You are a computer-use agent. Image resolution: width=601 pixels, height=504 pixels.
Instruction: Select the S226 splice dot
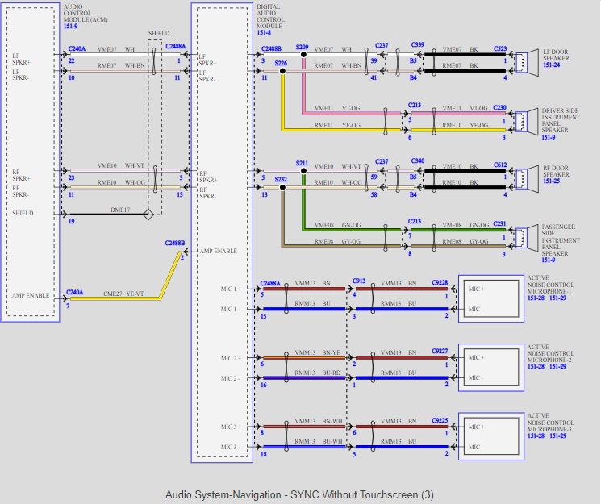(x=282, y=71)
